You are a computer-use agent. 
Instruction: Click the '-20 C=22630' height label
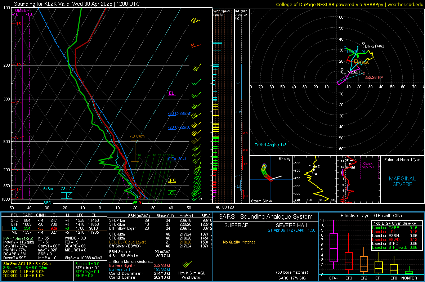coord(179,127)
